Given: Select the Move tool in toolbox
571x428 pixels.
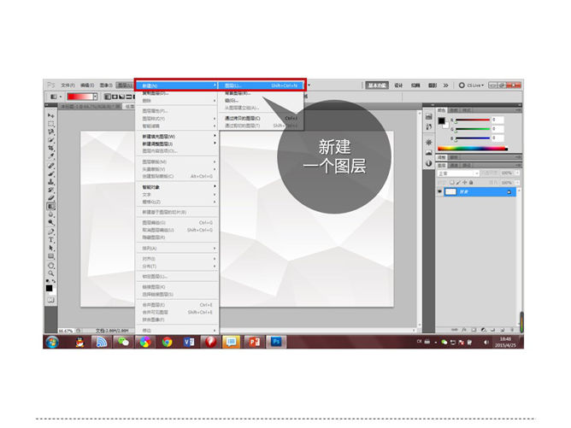Looking at the screenshot, I should (51, 115).
